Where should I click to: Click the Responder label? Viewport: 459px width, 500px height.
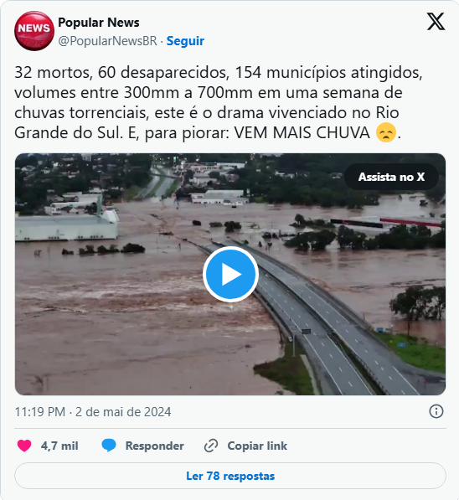point(154,446)
